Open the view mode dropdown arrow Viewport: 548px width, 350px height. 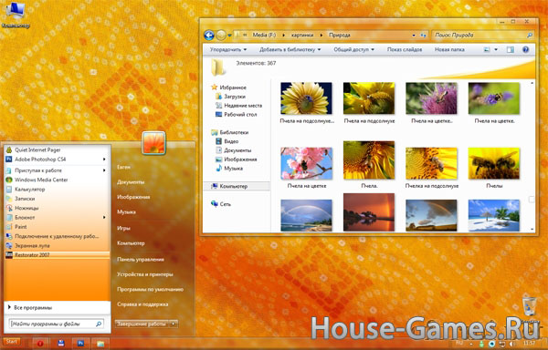coord(496,49)
